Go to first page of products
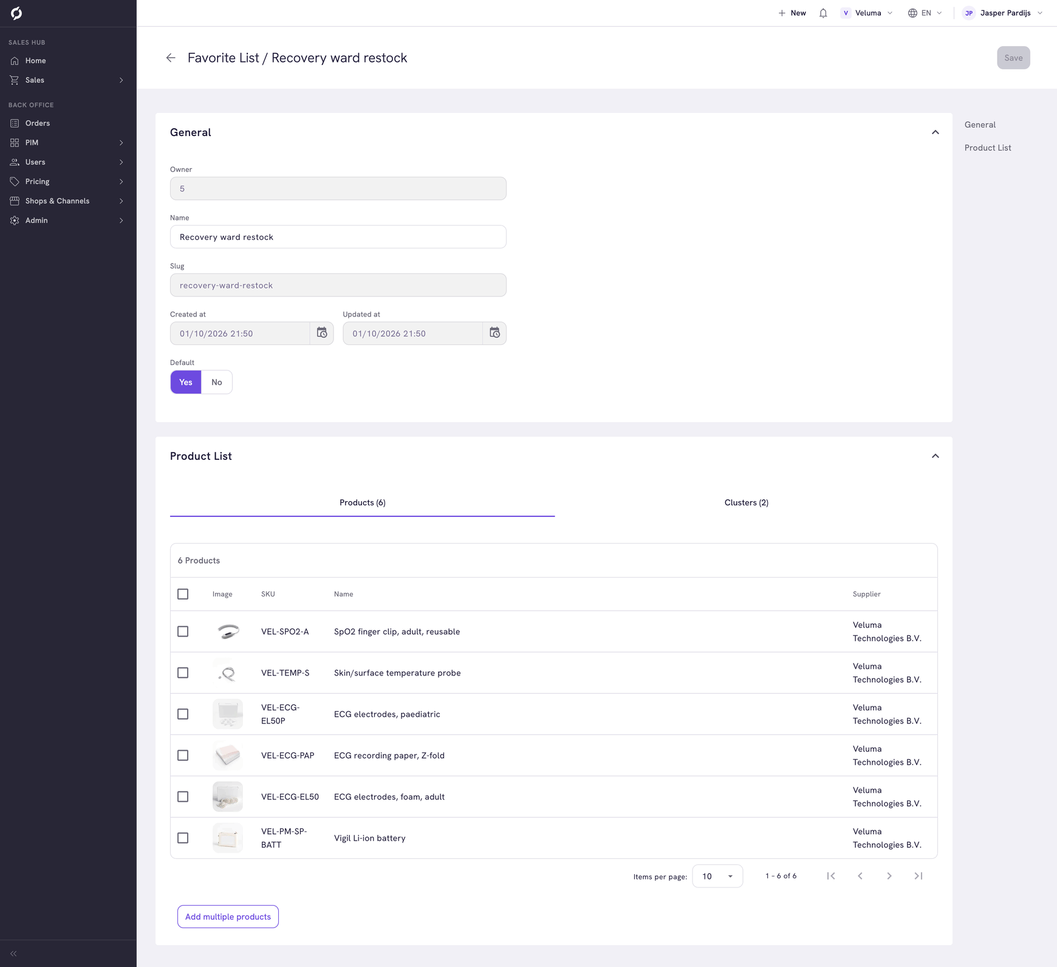The image size is (1057, 967). [x=831, y=876]
